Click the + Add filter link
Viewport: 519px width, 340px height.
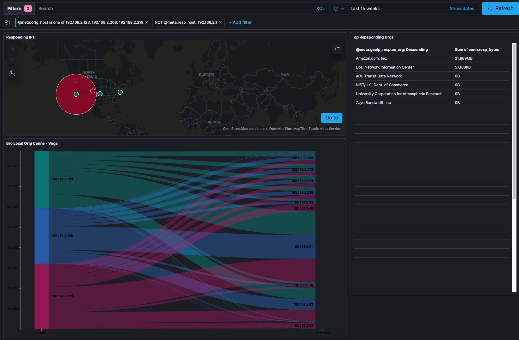click(240, 22)
